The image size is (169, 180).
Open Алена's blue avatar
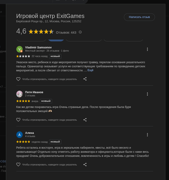19,135
